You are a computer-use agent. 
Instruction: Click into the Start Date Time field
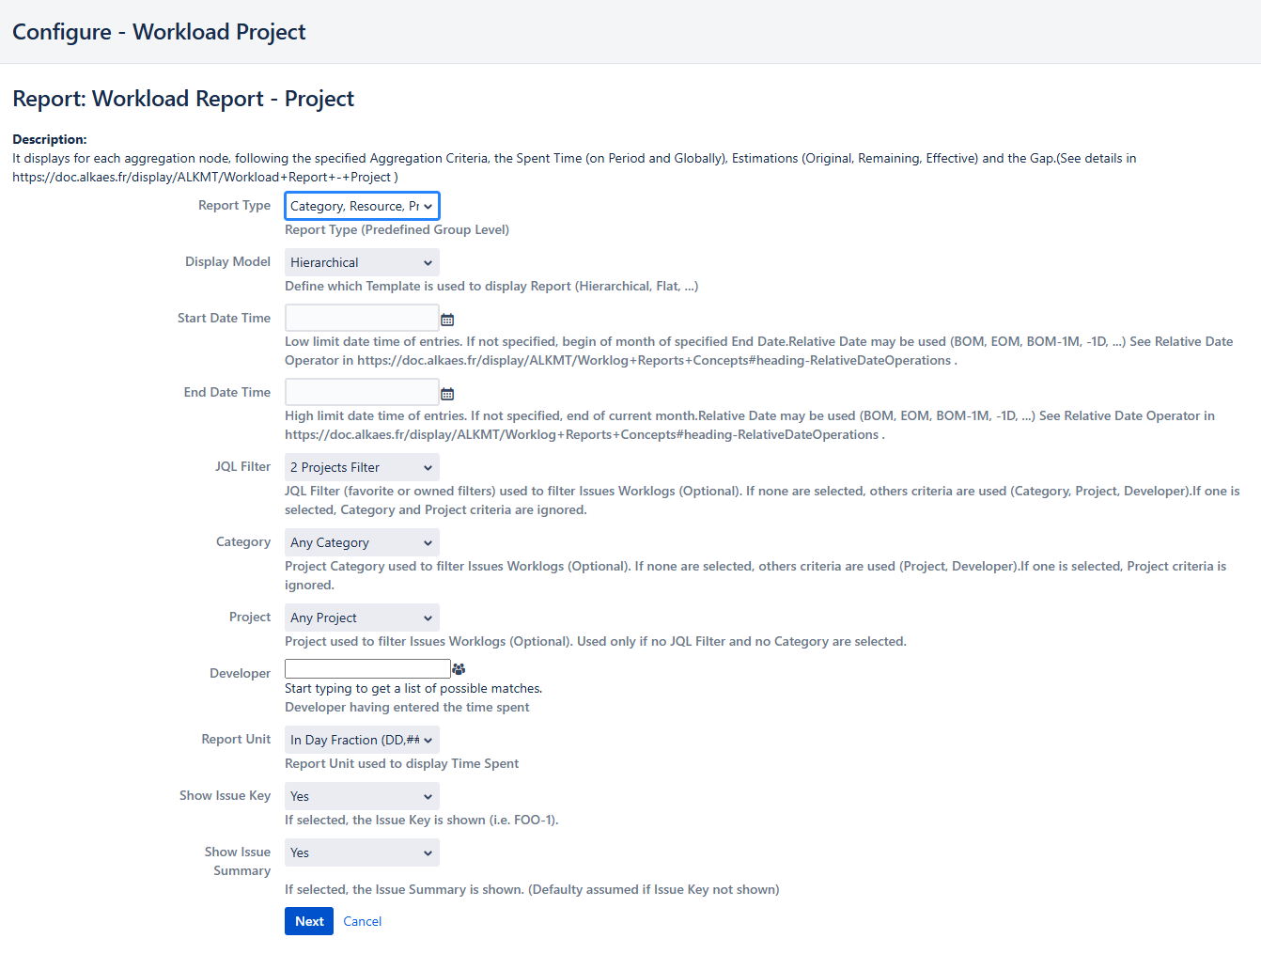(362, 318)
